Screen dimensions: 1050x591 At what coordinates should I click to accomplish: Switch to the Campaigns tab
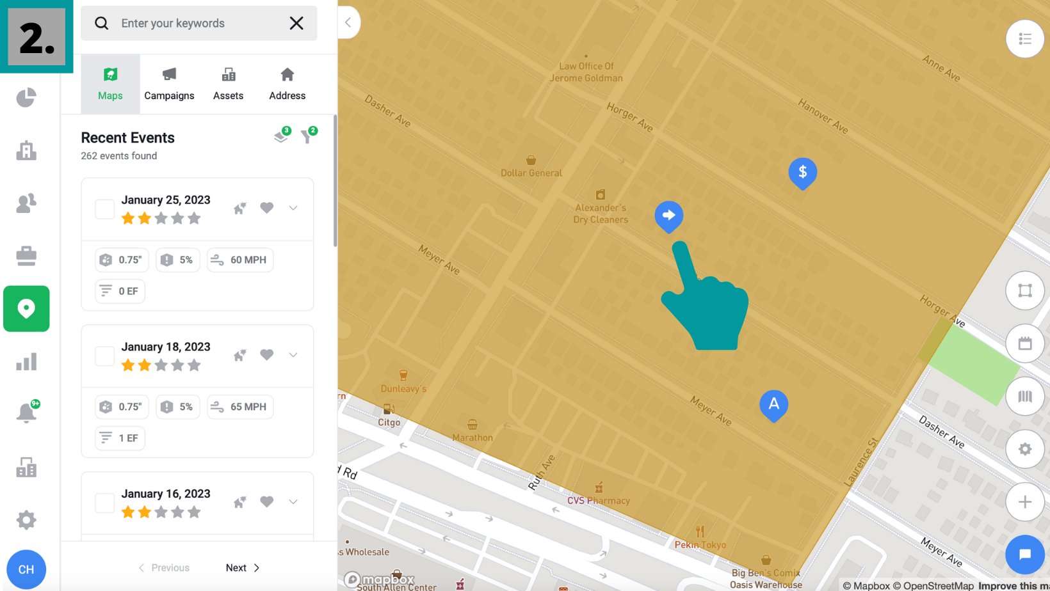click(169, 84)
